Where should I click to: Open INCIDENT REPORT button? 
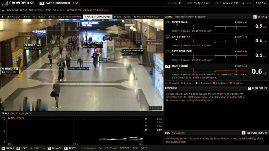(255, 133)
